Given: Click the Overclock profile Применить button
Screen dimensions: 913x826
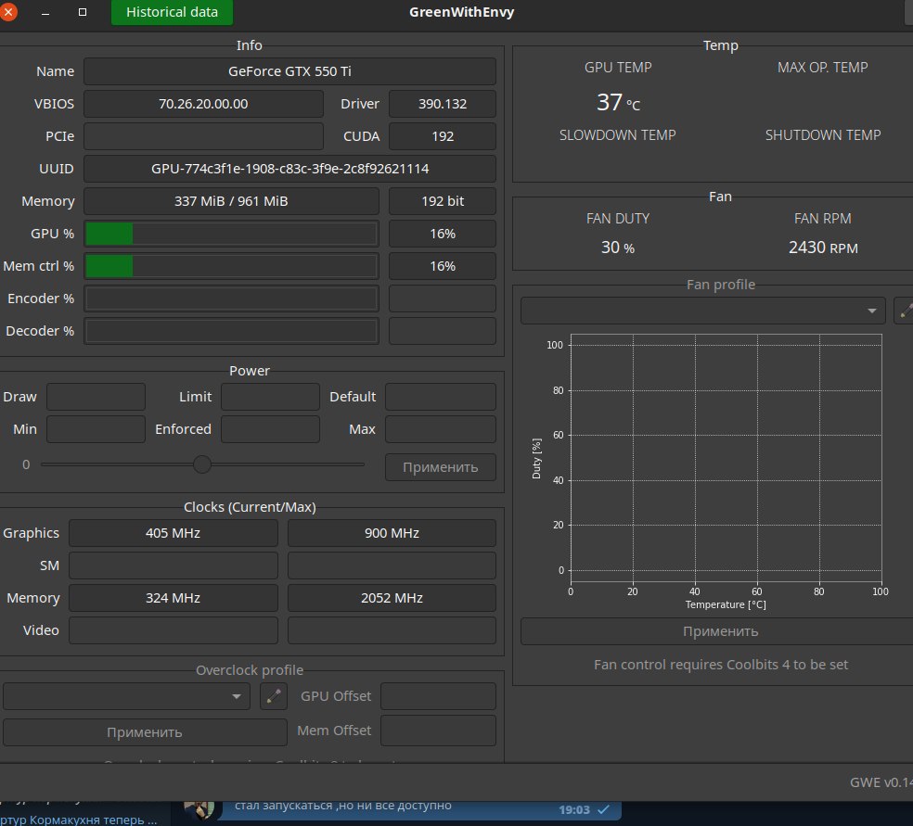Looking at the screenshot, I should 145,732.
